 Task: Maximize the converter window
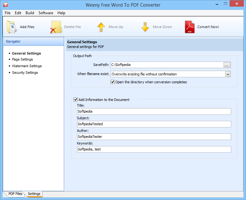[x=225, y=3]
